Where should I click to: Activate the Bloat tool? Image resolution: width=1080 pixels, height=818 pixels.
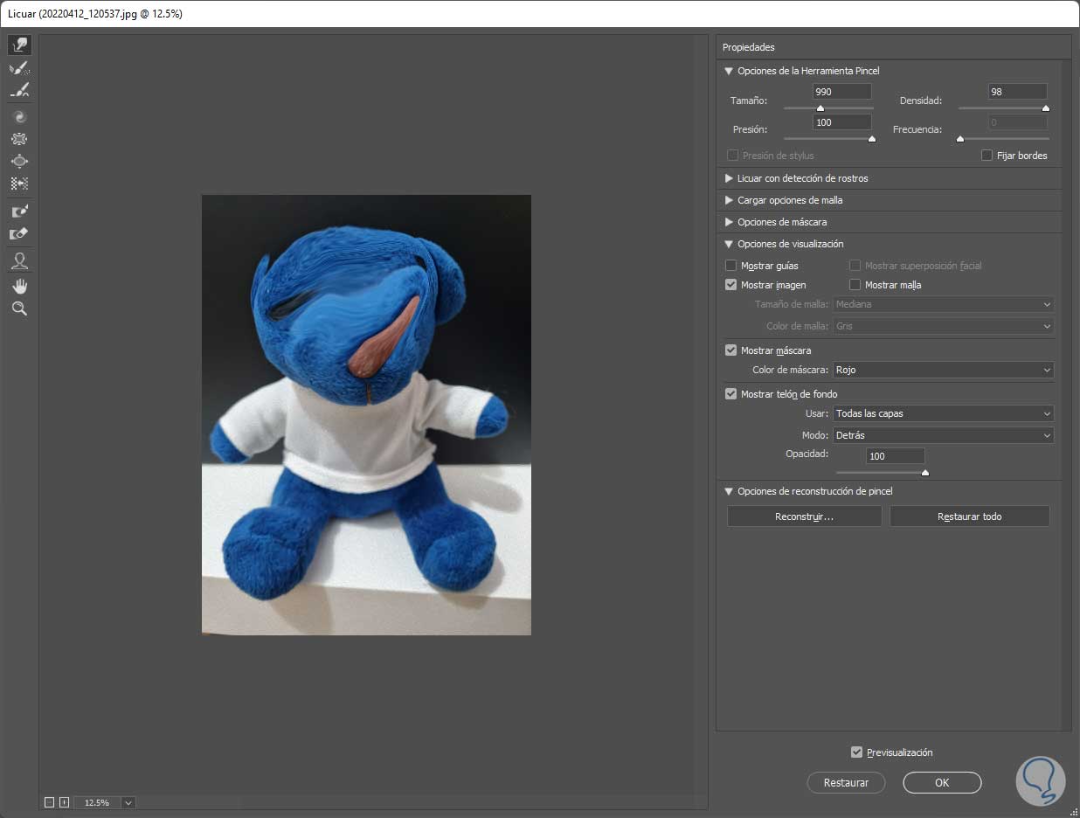19,162
